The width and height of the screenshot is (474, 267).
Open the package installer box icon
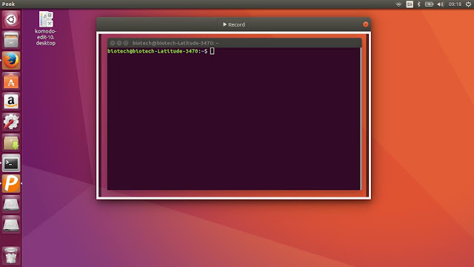pyautogui.click(x=11, y=143)
